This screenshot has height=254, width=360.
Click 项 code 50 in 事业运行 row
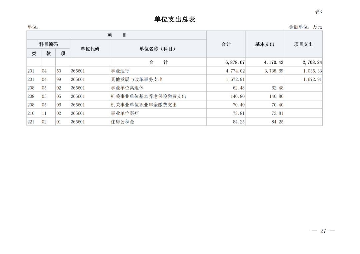point(59,71)
